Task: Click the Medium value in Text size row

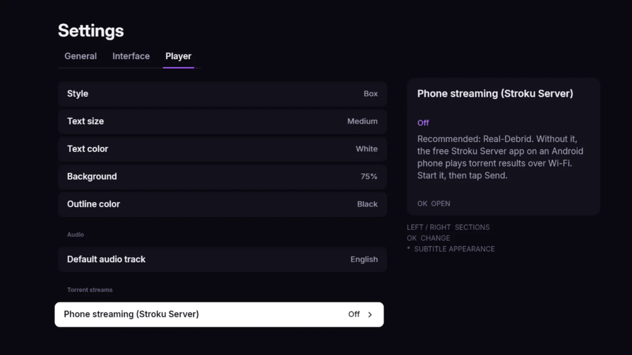Action: 362,121
